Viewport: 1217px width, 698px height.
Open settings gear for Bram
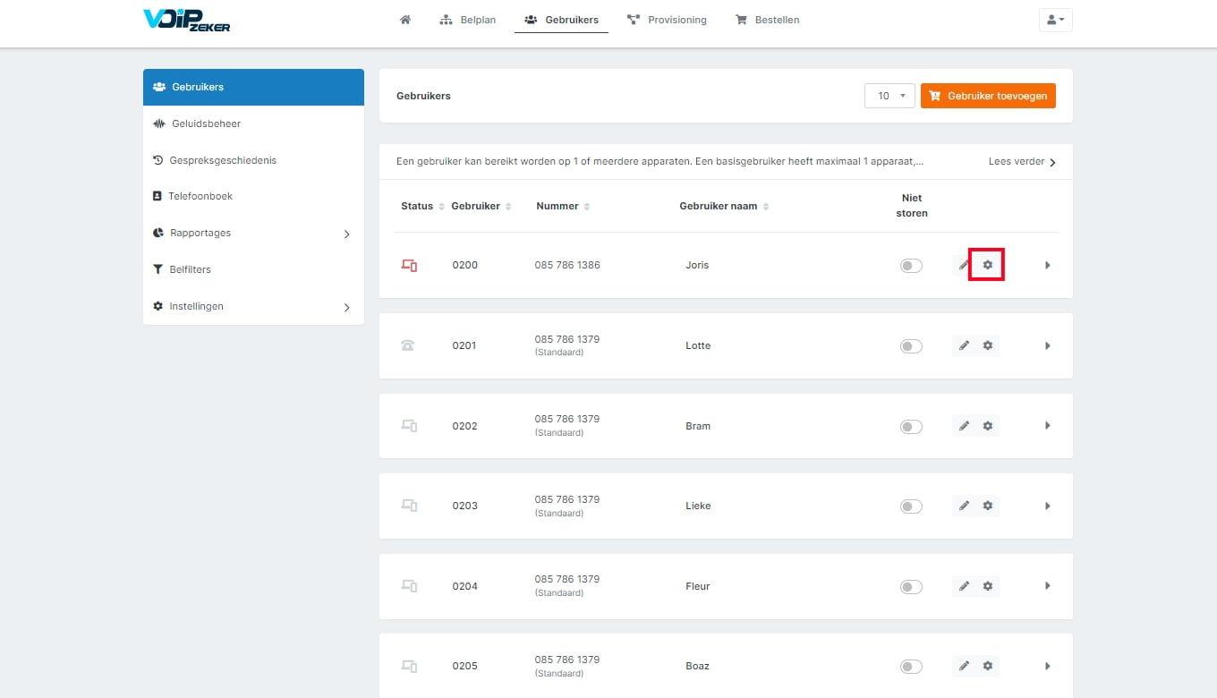click(988, 426)
